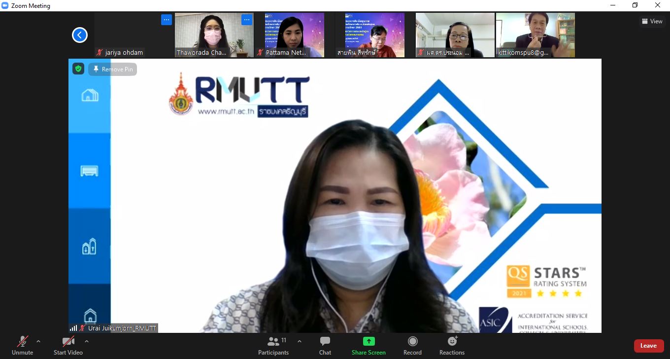Select สายพิน สีหรักษ์ video thumbnail
This screenshot has width=670, height=359.
tap(375, 35)
